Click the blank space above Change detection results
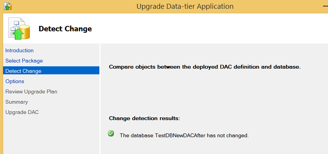Image resolution: width=328 pixels, height=154 pixels. [214, 93]
